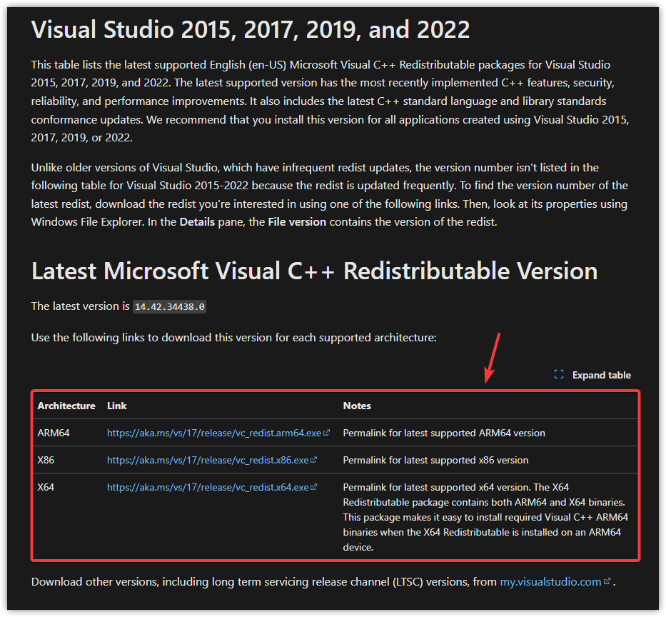Click external-link icon after arm64 link

(x=326, y=433)
